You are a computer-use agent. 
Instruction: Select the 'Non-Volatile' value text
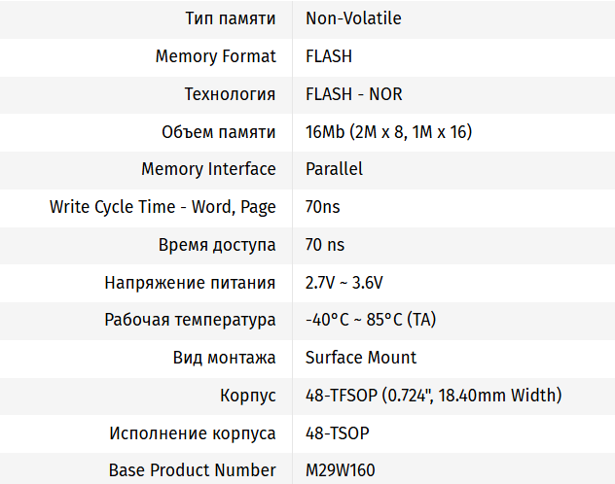[353, 18]
